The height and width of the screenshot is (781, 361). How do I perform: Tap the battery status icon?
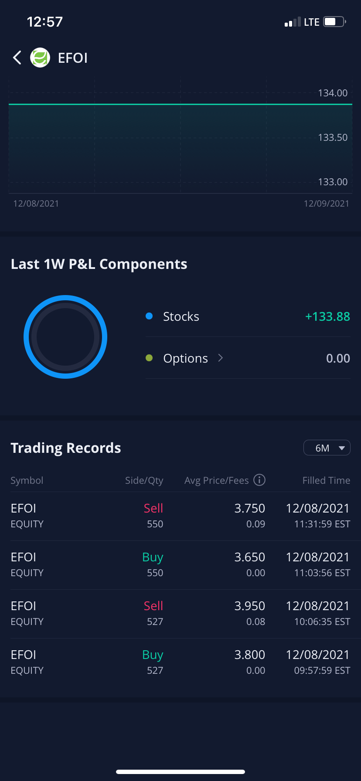[334, 22]
